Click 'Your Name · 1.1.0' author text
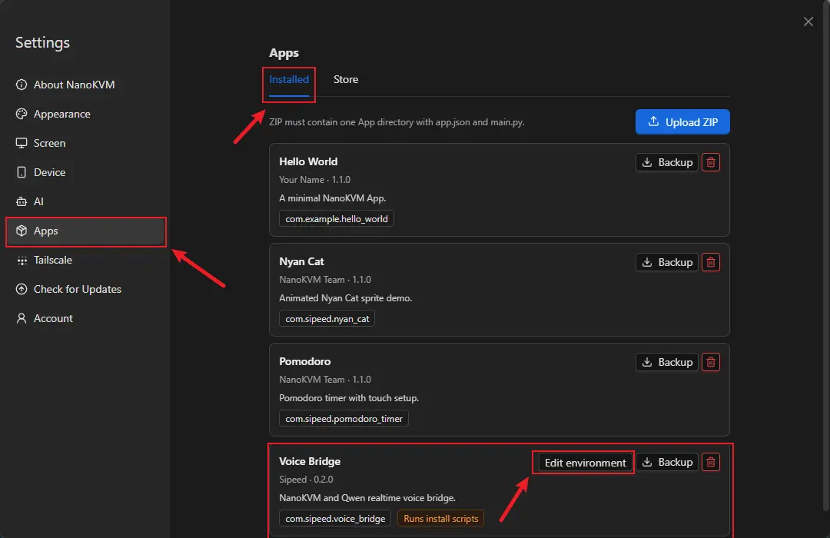Viewport: 830px width, 538px height. point(314,180)
